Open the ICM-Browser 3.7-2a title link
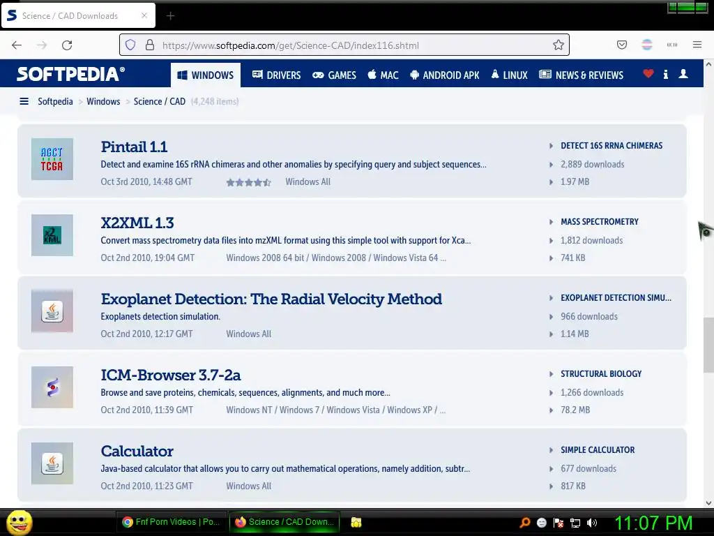Screen dimensions: 714x536 click(171, 375)
